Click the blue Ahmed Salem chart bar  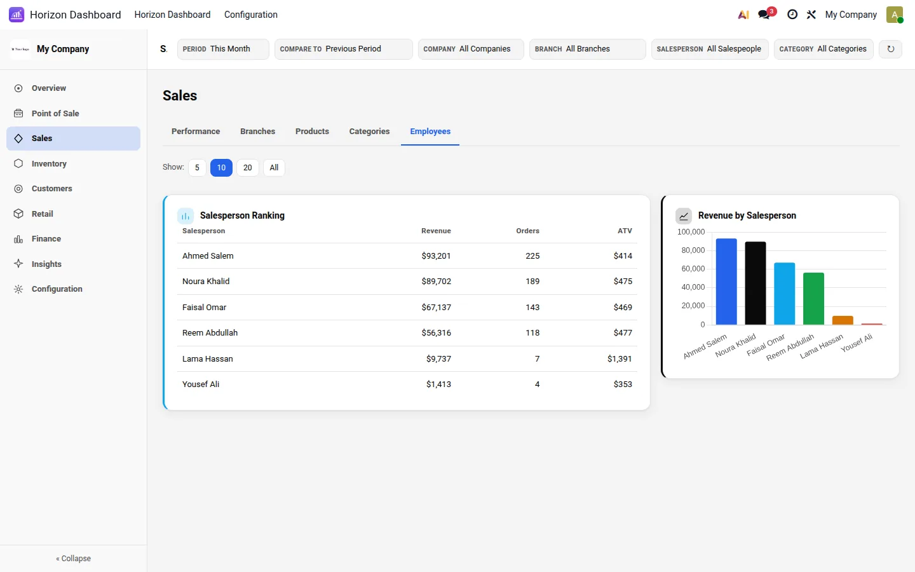click(726, 282)
